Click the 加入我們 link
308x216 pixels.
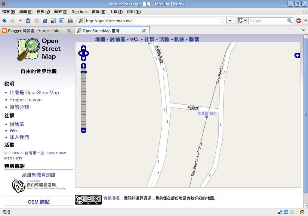pyautogui.click(x=19, y=137)
